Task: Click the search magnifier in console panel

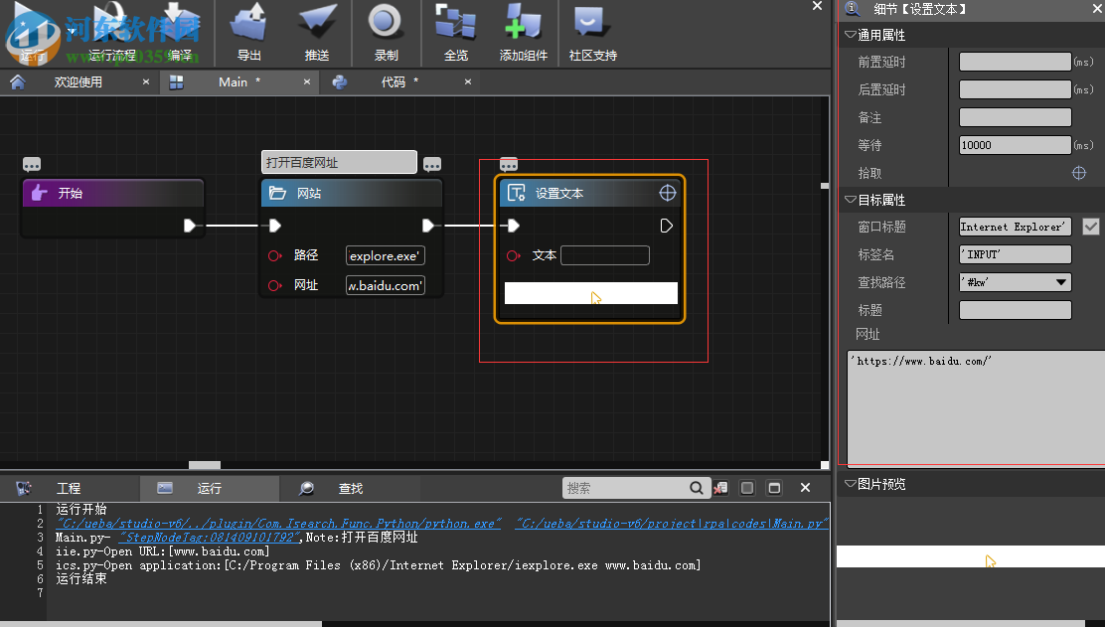Action: (x=698, y=488)
